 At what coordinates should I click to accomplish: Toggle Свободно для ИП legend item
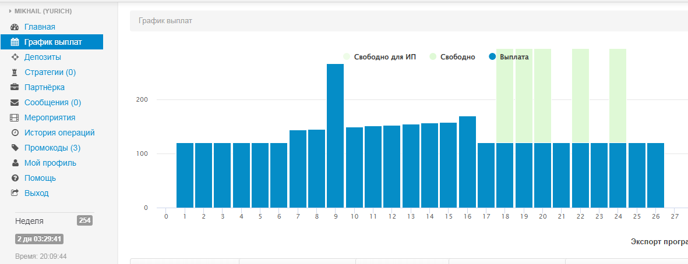pos(379,57)
